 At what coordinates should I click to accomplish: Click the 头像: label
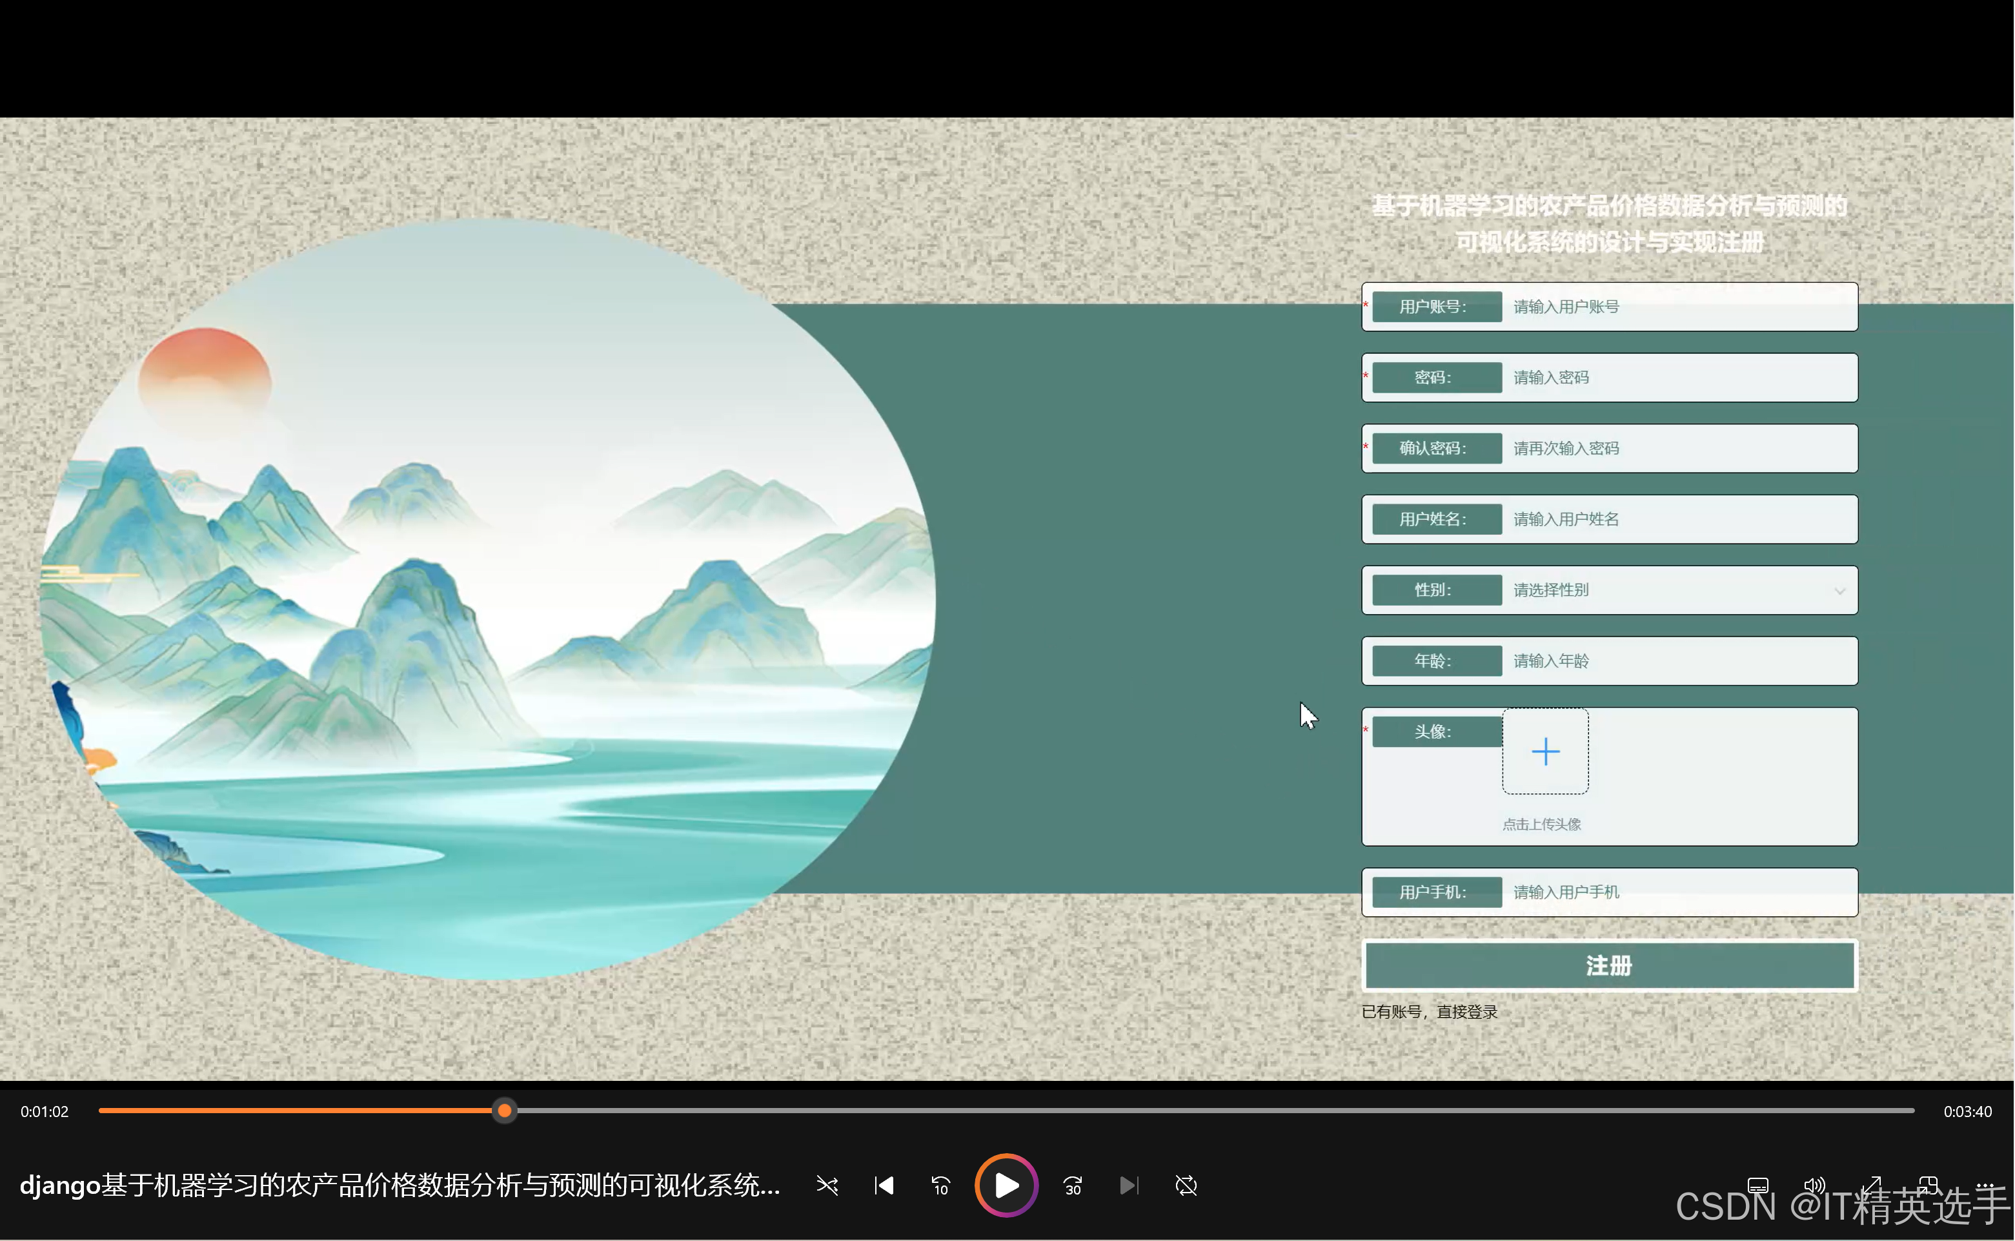click(1437, 732)
